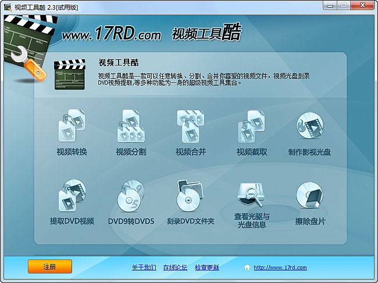The height and width of the screenshot is (283, 378).
Task: Launch the 视频分割 video split icon
Action: point(131,126)
